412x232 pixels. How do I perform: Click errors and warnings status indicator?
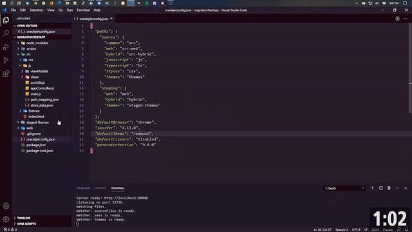tap(10, 229)
